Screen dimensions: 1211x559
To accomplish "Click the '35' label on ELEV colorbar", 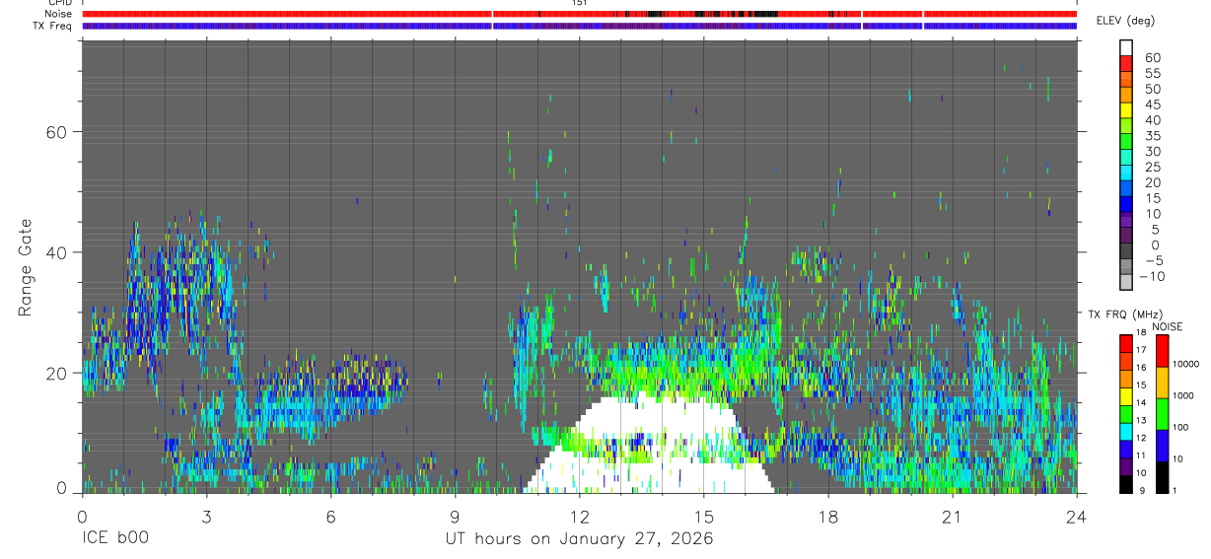I will pos(1152,137).
